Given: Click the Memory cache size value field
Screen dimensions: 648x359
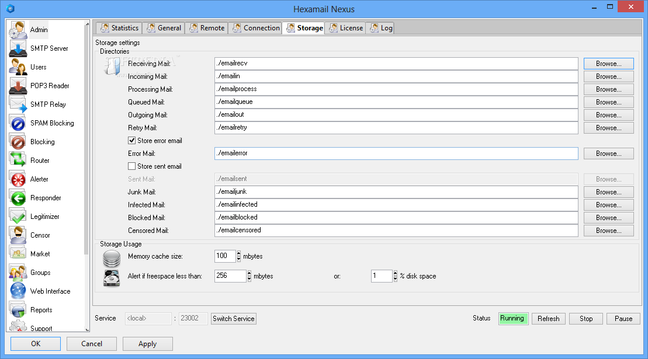Looking at the screenshot, I should pyautogui.click(x=225, y=256).
